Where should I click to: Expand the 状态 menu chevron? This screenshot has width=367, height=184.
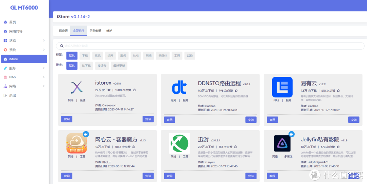[44, 41]
